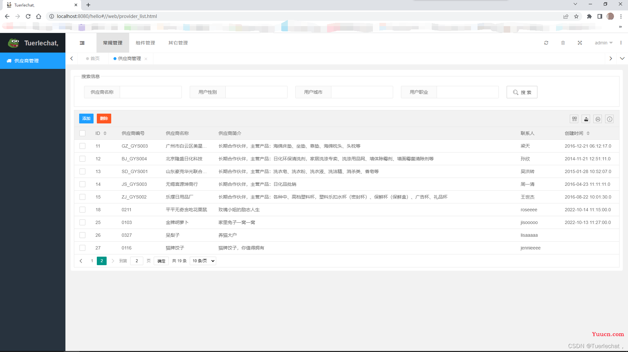Click the browser address bar URL
Viewport: 628px width, 352px height.
point(107,16)
